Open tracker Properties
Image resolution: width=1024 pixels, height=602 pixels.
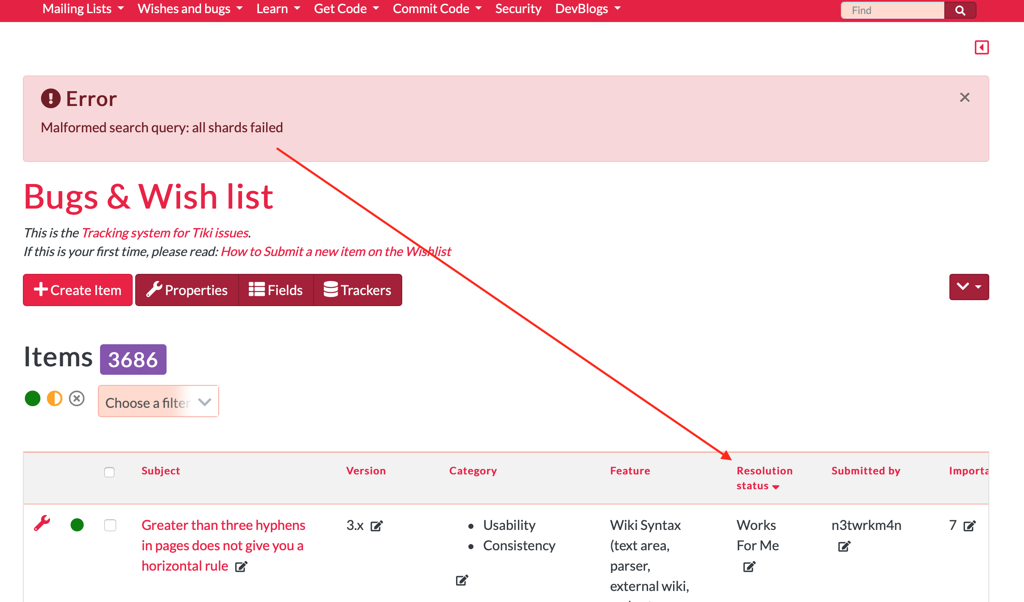(x=187, y=290)
